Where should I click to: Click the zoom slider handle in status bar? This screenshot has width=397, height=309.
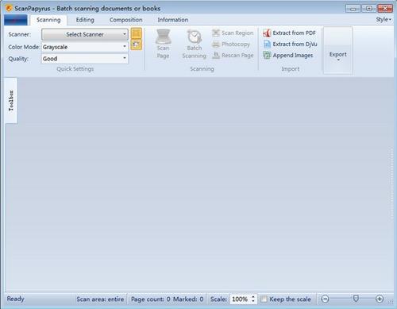(356, 299)
